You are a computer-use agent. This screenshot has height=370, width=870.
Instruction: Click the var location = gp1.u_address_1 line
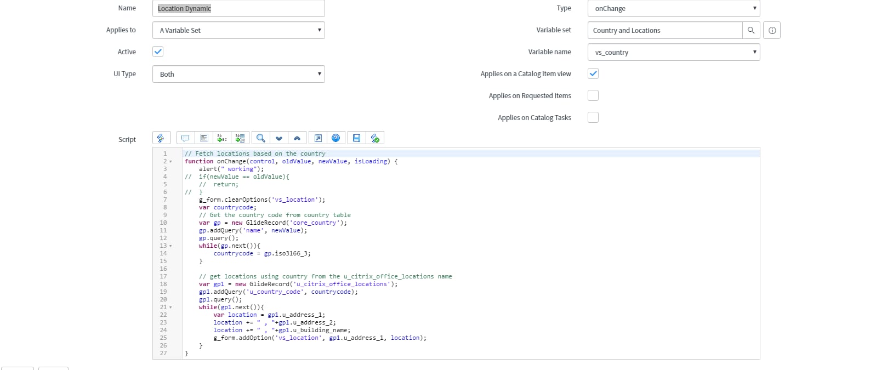click(x=269, y=315)
